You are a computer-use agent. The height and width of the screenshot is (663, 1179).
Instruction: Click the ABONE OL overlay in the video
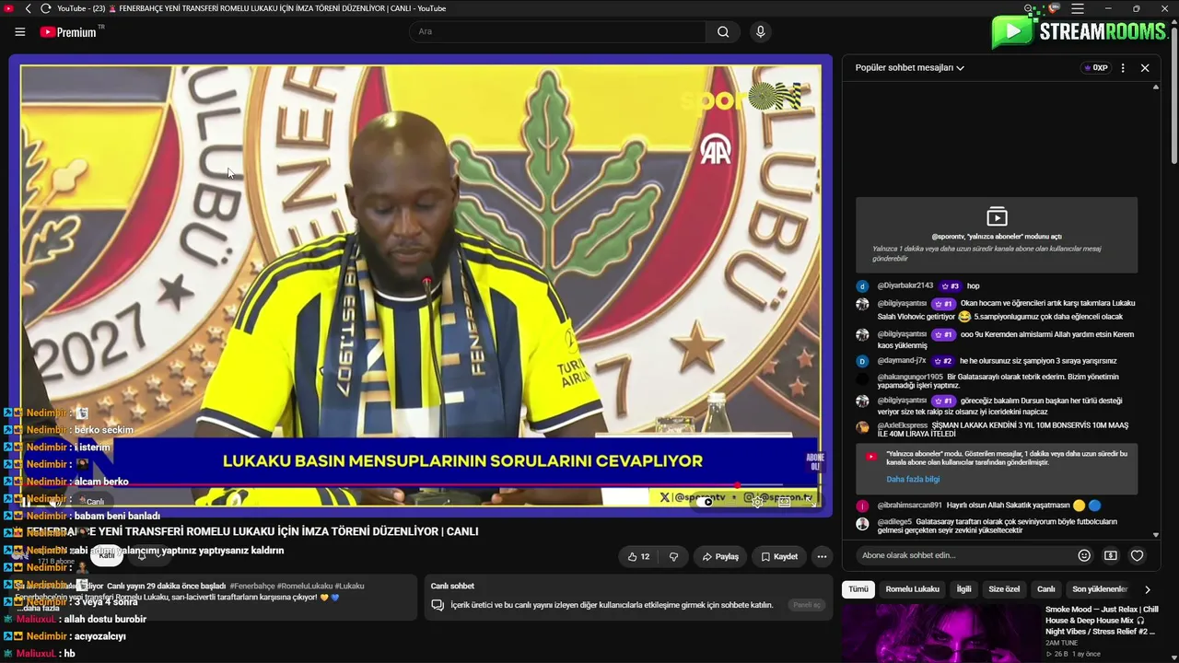(814, 461)
